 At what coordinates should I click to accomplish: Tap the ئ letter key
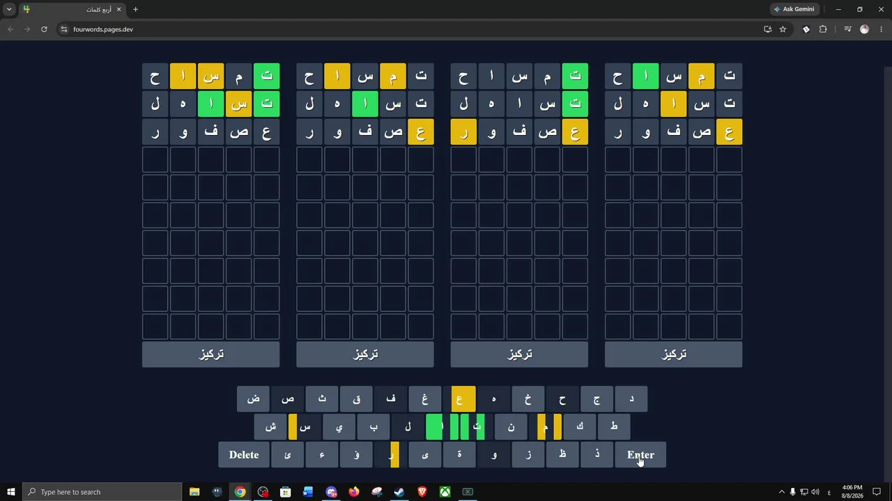coord(288,454)
